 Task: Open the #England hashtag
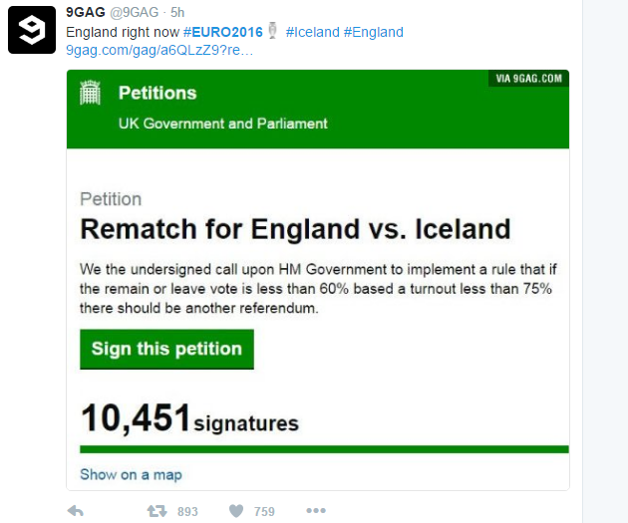coord(374,32)
